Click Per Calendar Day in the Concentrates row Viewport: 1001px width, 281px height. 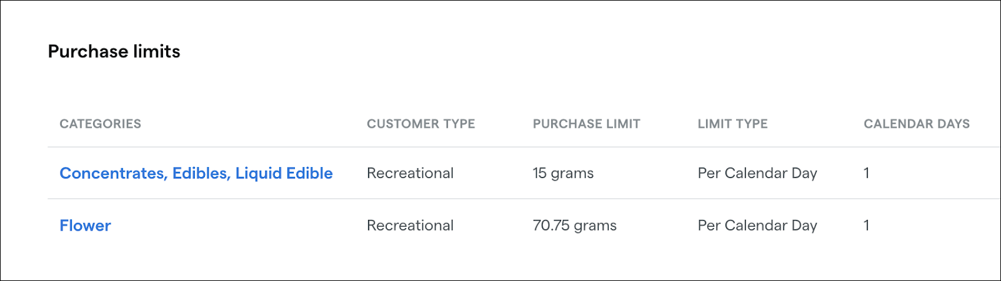tap(757, 173)
